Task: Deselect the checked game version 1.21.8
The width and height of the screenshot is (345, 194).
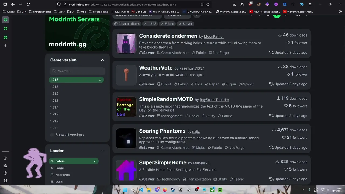Action: (x=76, y=80)
